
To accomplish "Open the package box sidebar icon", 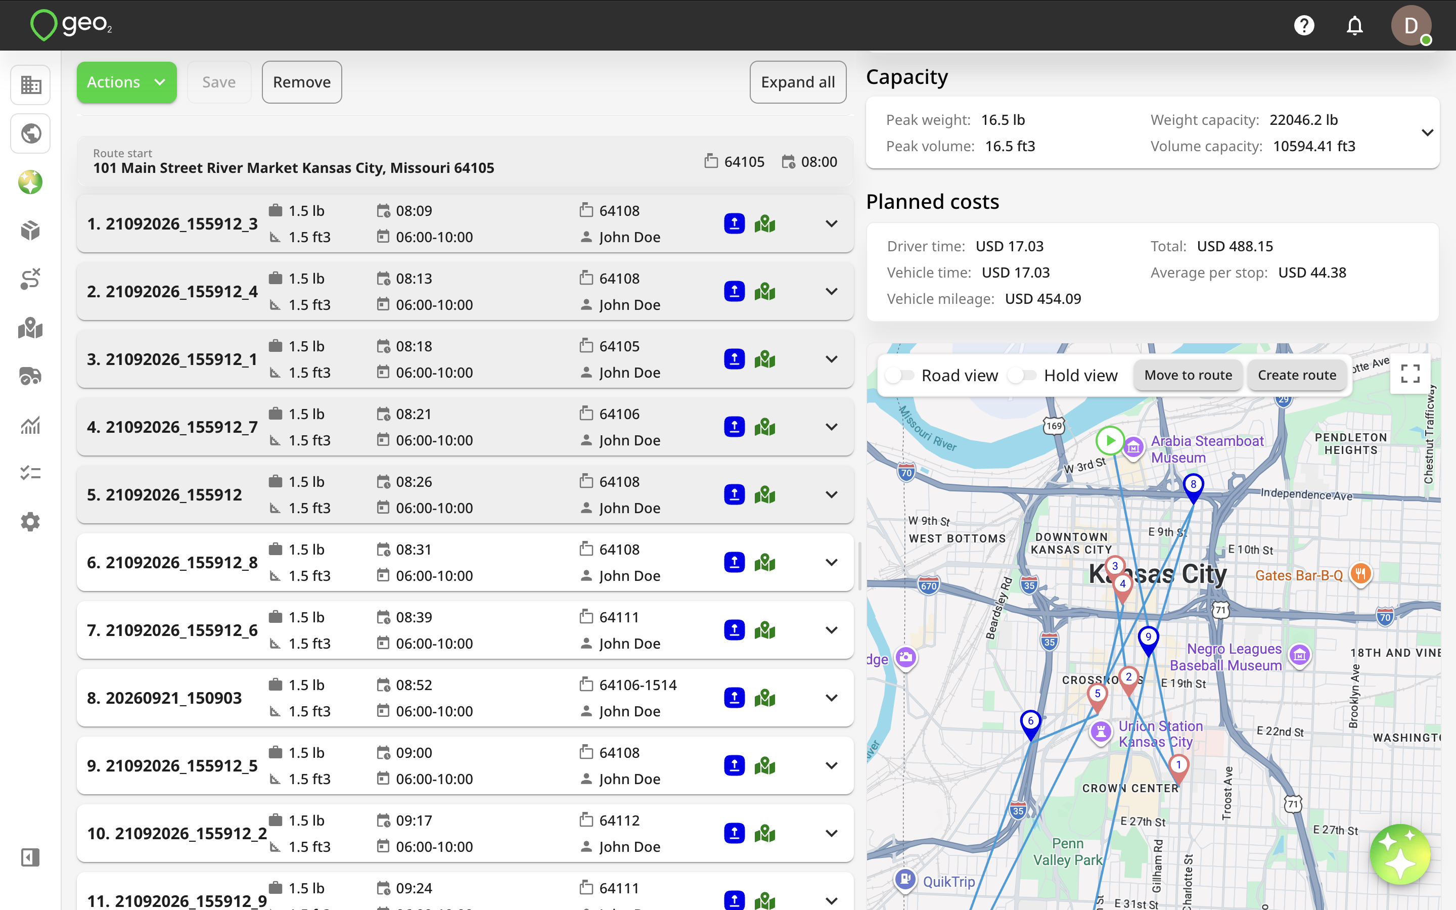I will (31, 231).
